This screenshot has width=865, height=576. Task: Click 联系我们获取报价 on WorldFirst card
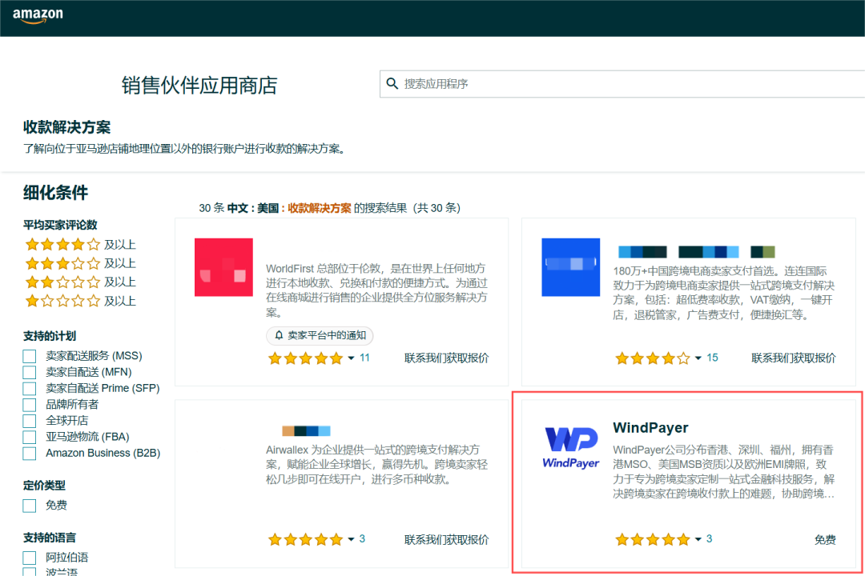point(446,358)
